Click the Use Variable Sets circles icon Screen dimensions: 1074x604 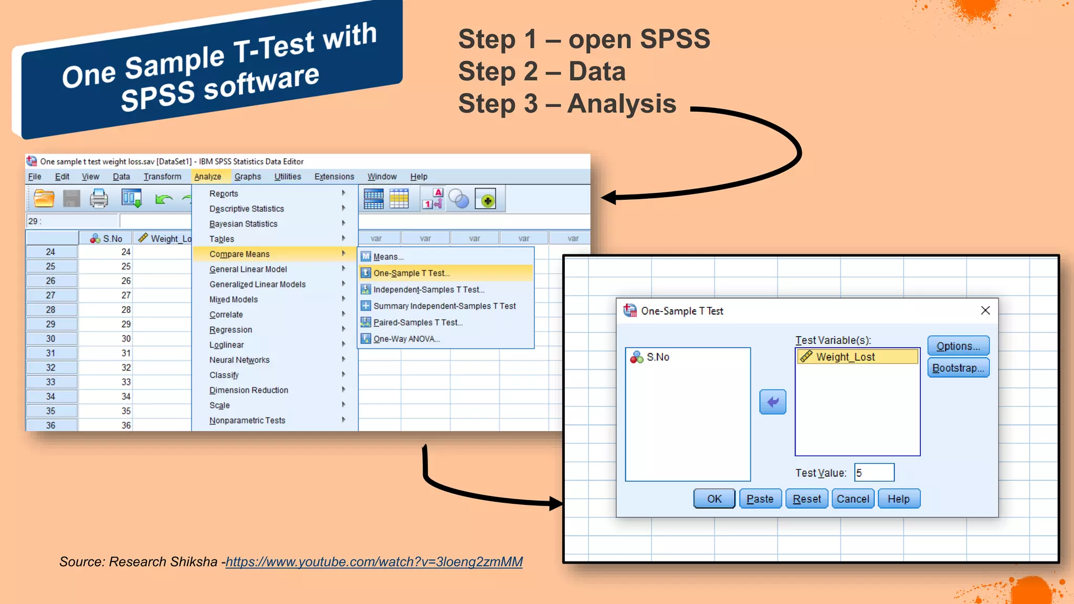[x=459, y=199]
